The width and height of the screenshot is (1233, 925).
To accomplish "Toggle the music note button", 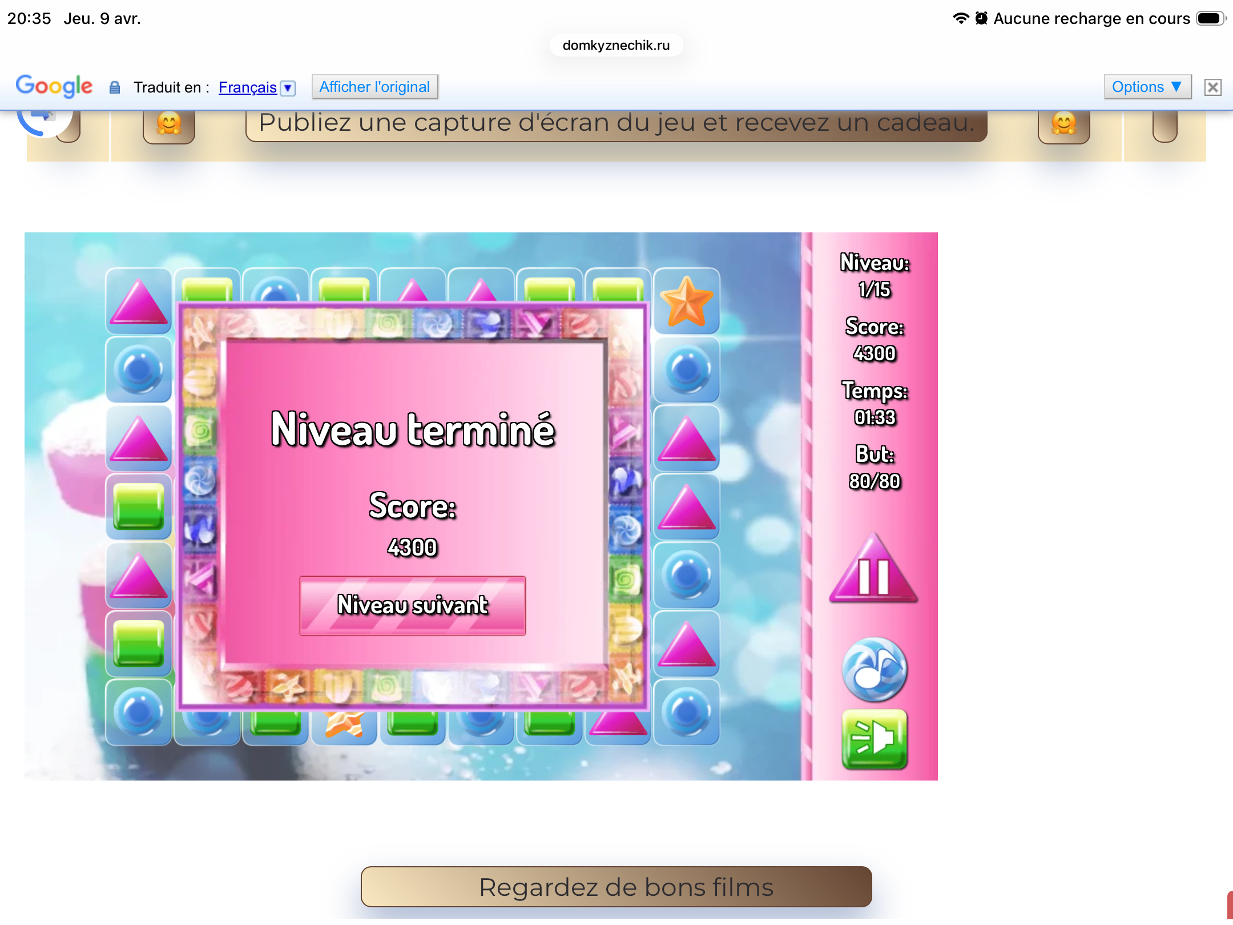I will coord(875,669).
